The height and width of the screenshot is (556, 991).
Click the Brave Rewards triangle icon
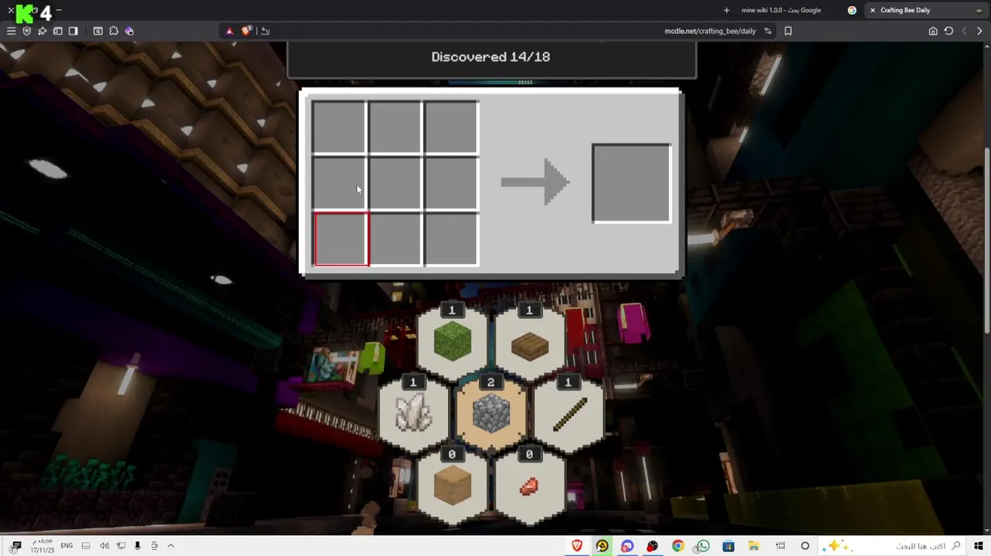(x=229, y=31)
